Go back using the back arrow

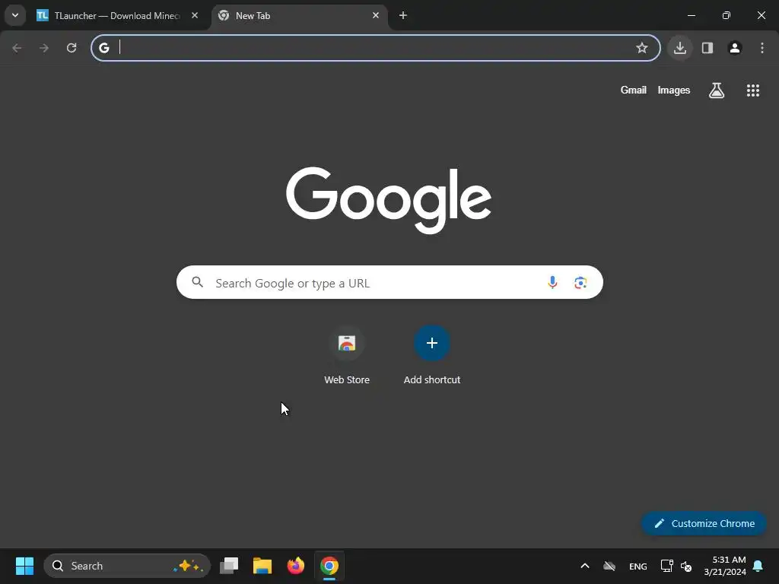pyautogui.click(x=17, y=48)
